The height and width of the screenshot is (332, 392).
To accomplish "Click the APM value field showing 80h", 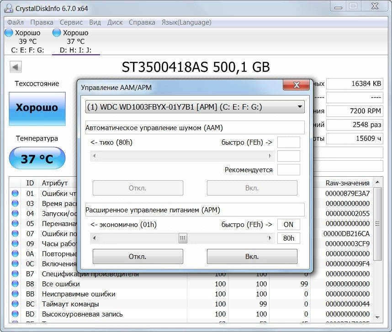I will (289, 238).
